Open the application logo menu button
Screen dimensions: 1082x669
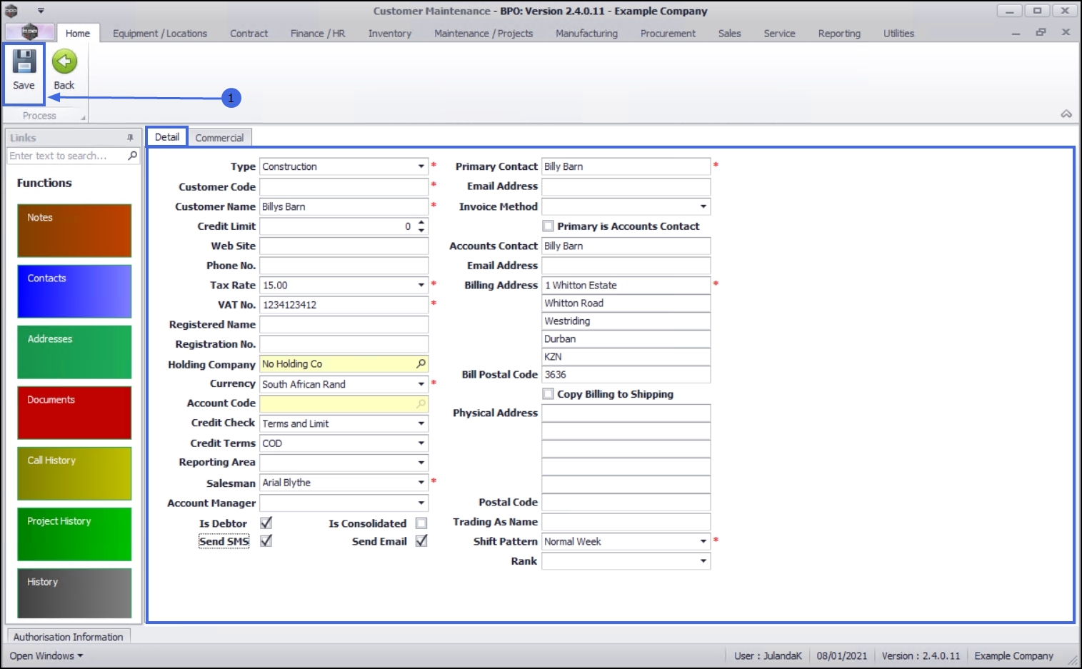pos(29,32)
